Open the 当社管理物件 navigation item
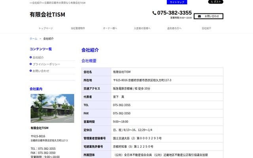 tap(78, 28)
